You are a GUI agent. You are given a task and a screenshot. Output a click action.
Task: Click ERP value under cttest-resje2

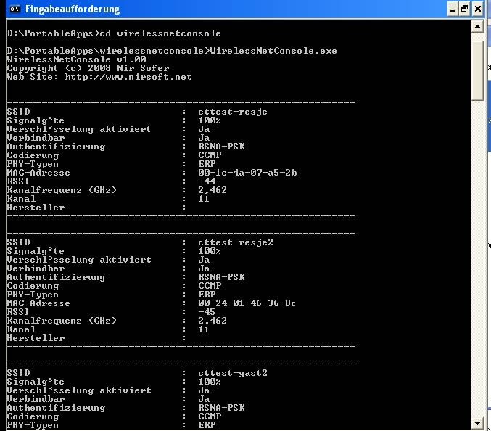pos(207,295)
